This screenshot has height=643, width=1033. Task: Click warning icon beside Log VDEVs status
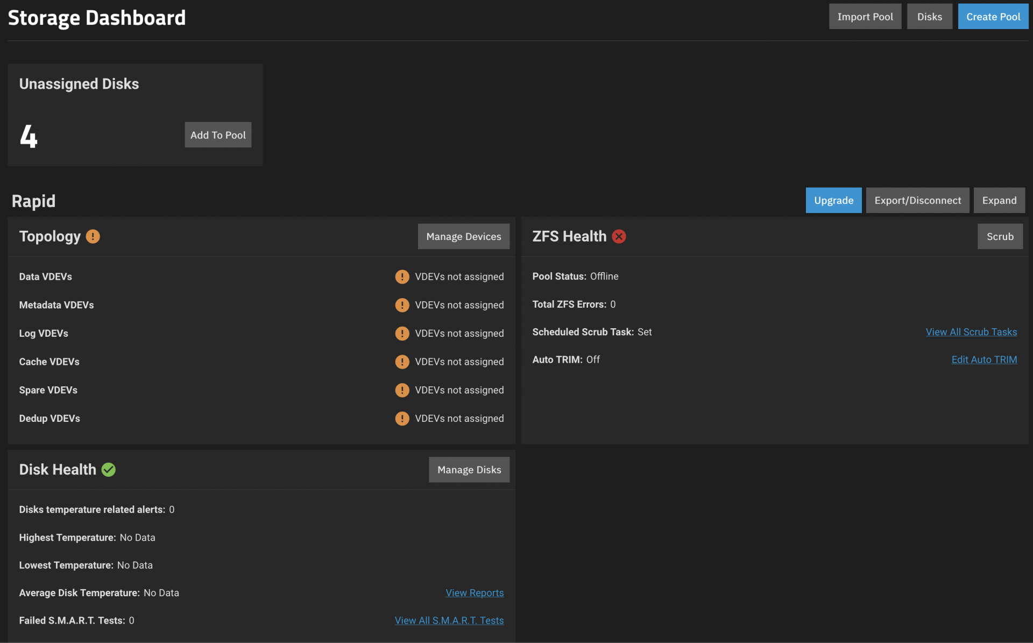[x=402, y=334]
